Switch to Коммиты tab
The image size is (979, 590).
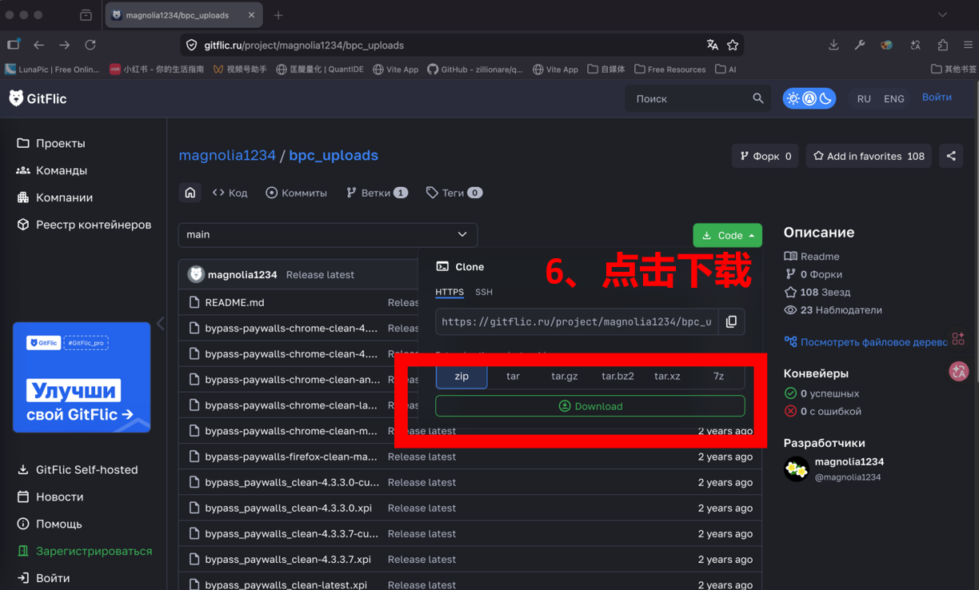tap(296, 193)
